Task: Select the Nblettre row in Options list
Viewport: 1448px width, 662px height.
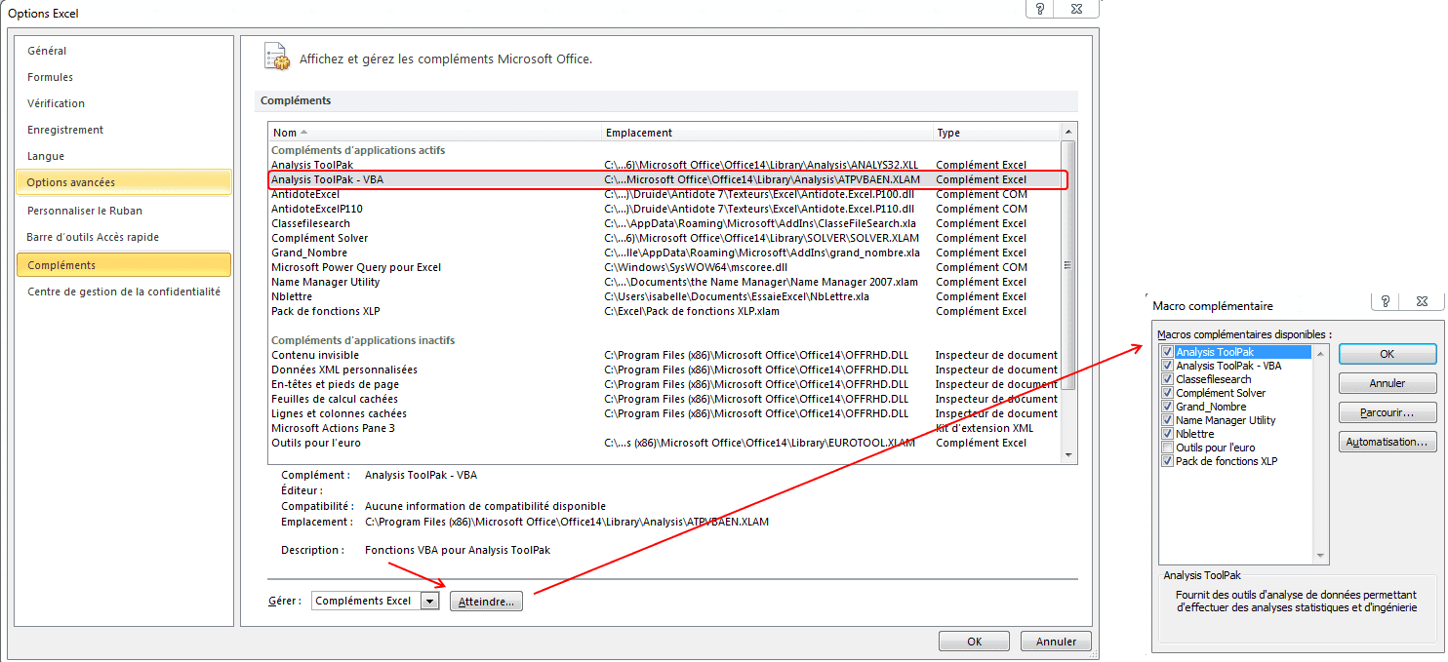Action: point(664,296)
